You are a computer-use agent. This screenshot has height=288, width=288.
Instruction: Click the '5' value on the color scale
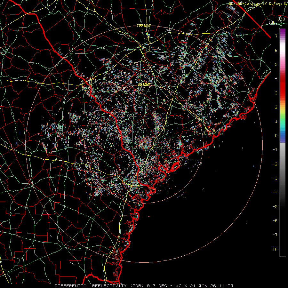(x=276, y=64)
